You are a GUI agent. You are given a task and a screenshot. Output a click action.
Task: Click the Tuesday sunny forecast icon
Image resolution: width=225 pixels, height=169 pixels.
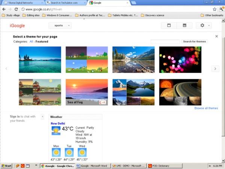pos(69,152)
